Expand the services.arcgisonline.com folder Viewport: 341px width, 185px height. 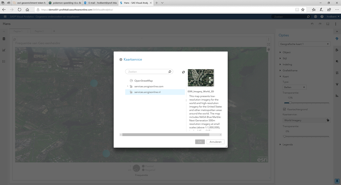point(128,86)
